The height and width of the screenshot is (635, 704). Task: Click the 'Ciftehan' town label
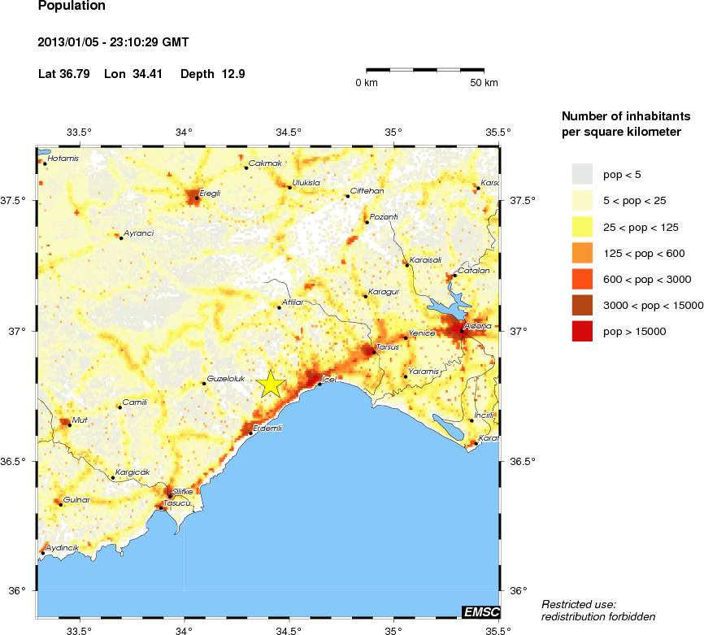coord(367,191)
